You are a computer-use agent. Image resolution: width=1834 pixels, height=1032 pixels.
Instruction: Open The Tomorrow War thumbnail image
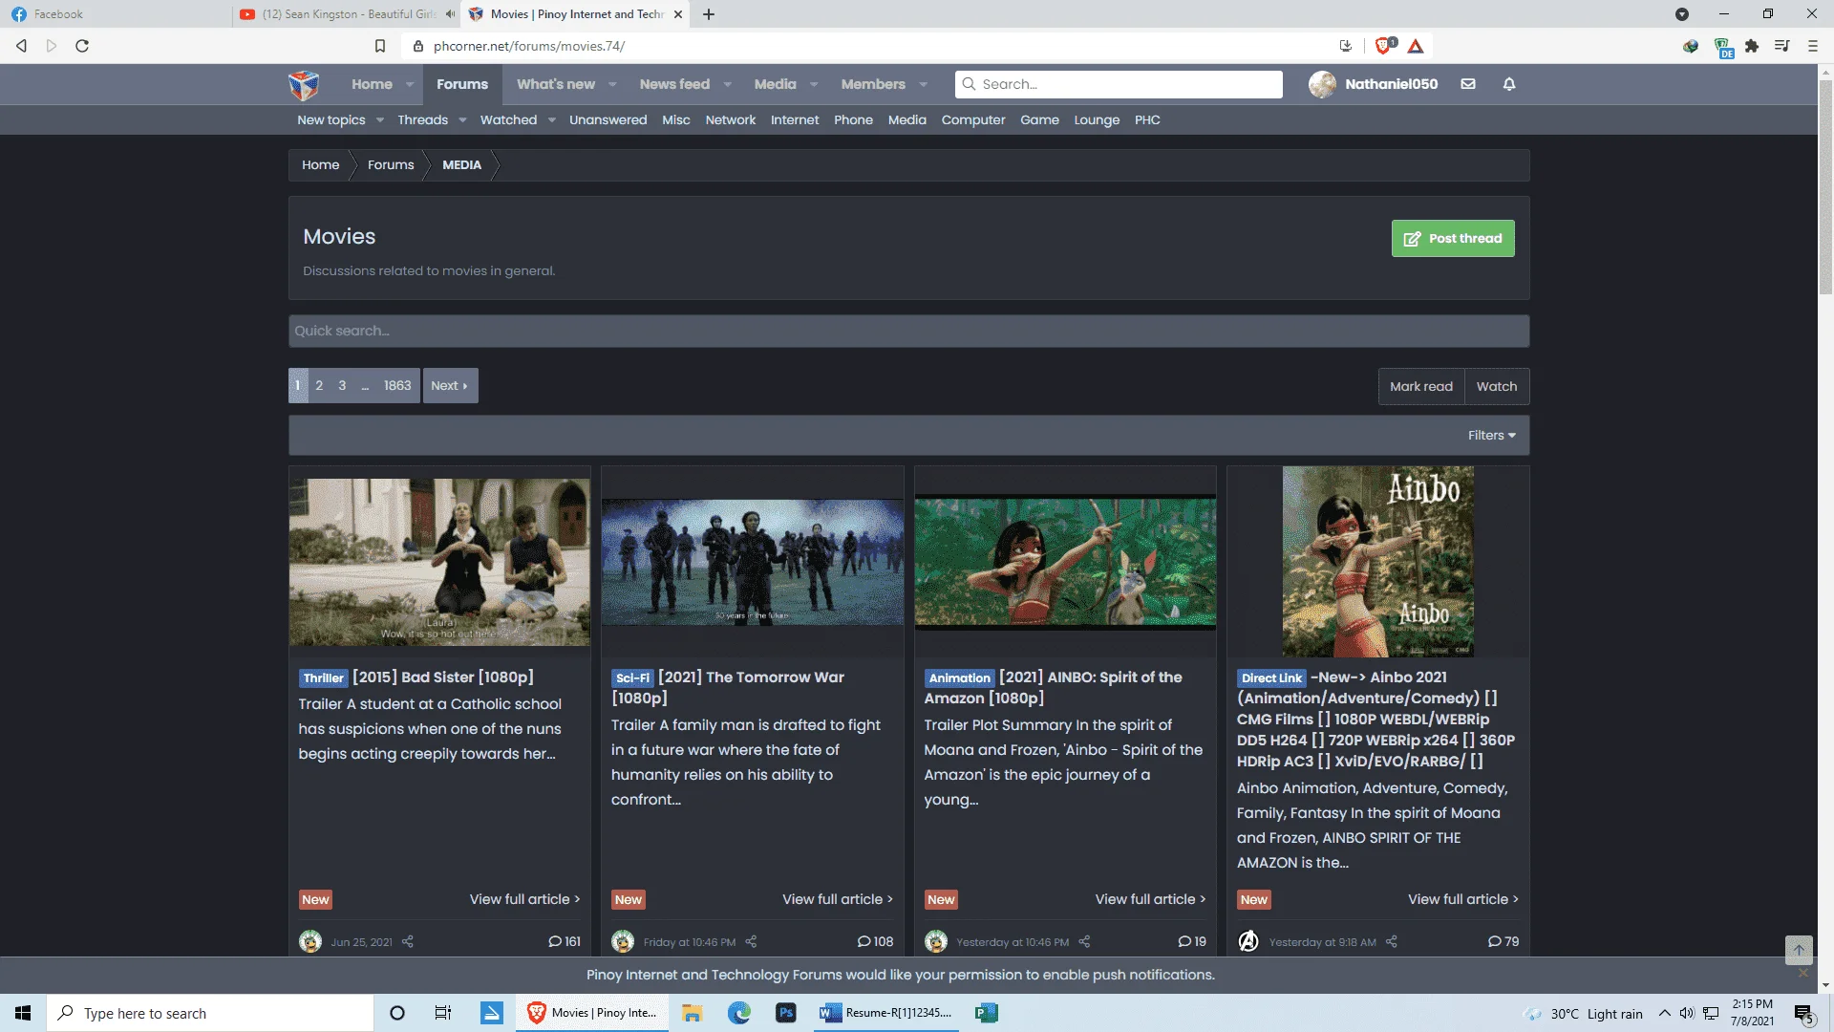(753, 562)
